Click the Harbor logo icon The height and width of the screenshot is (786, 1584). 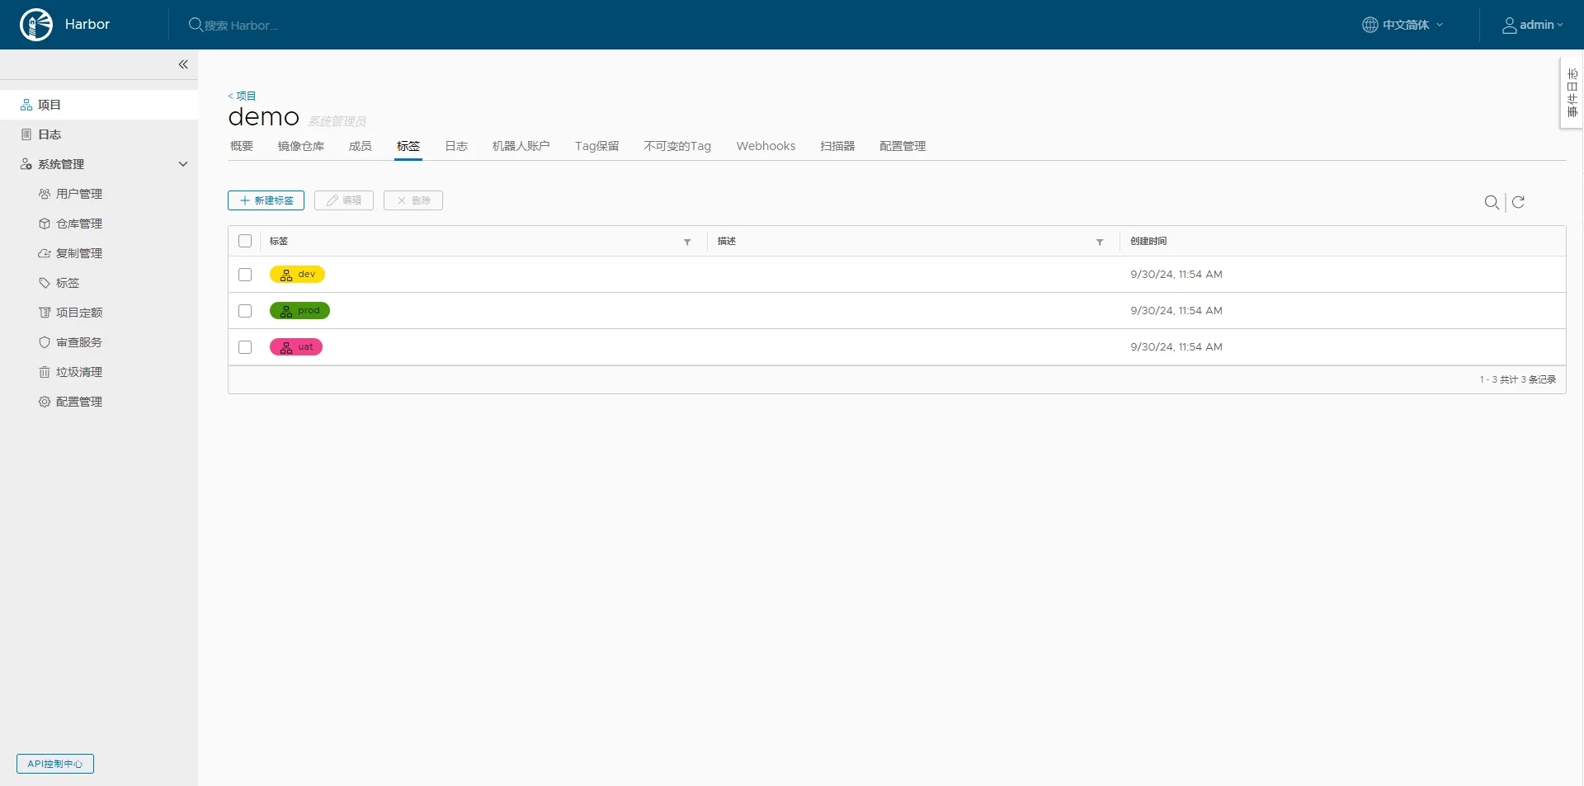pyautogui.click(x=36, y=25)
